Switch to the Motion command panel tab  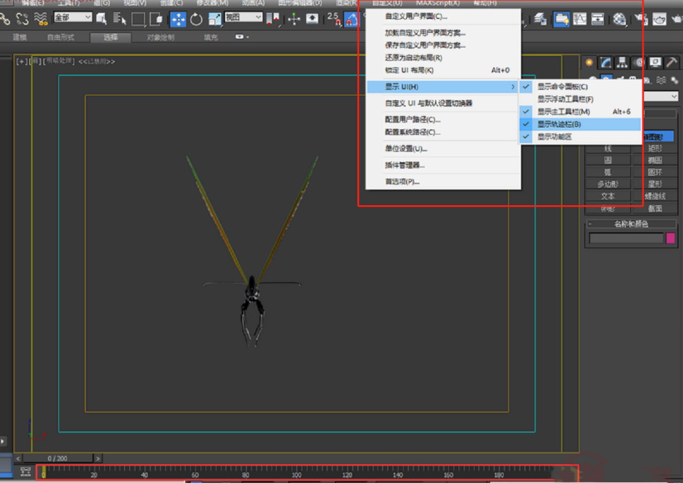coord(639,63)
